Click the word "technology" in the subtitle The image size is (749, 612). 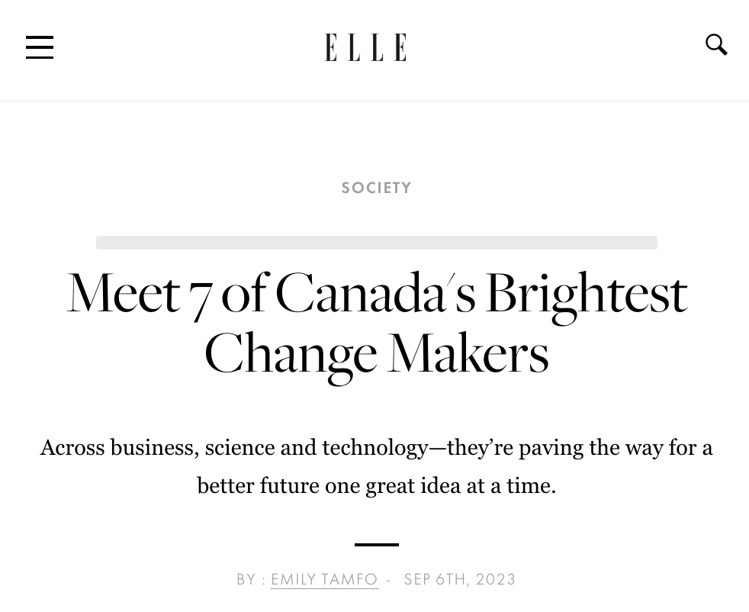coord(374,448)
